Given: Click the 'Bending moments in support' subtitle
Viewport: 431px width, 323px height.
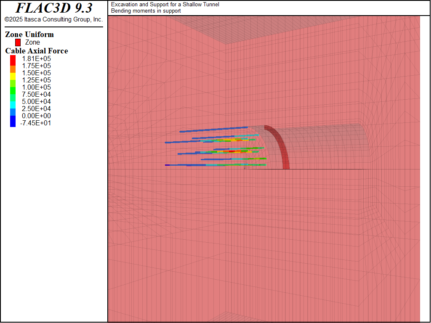Looking at the screenshot, I should pos(146,11).
